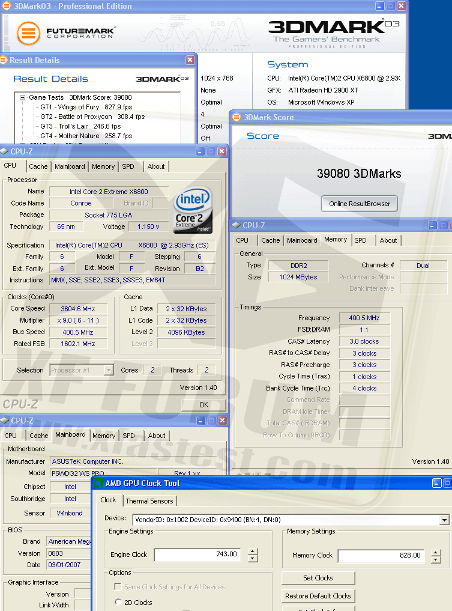Select GT1 - Wings of Fury result row

coord(86,107)
